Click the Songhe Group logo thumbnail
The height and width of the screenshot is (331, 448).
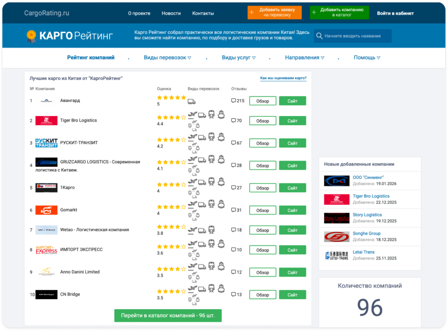(336, 237)
